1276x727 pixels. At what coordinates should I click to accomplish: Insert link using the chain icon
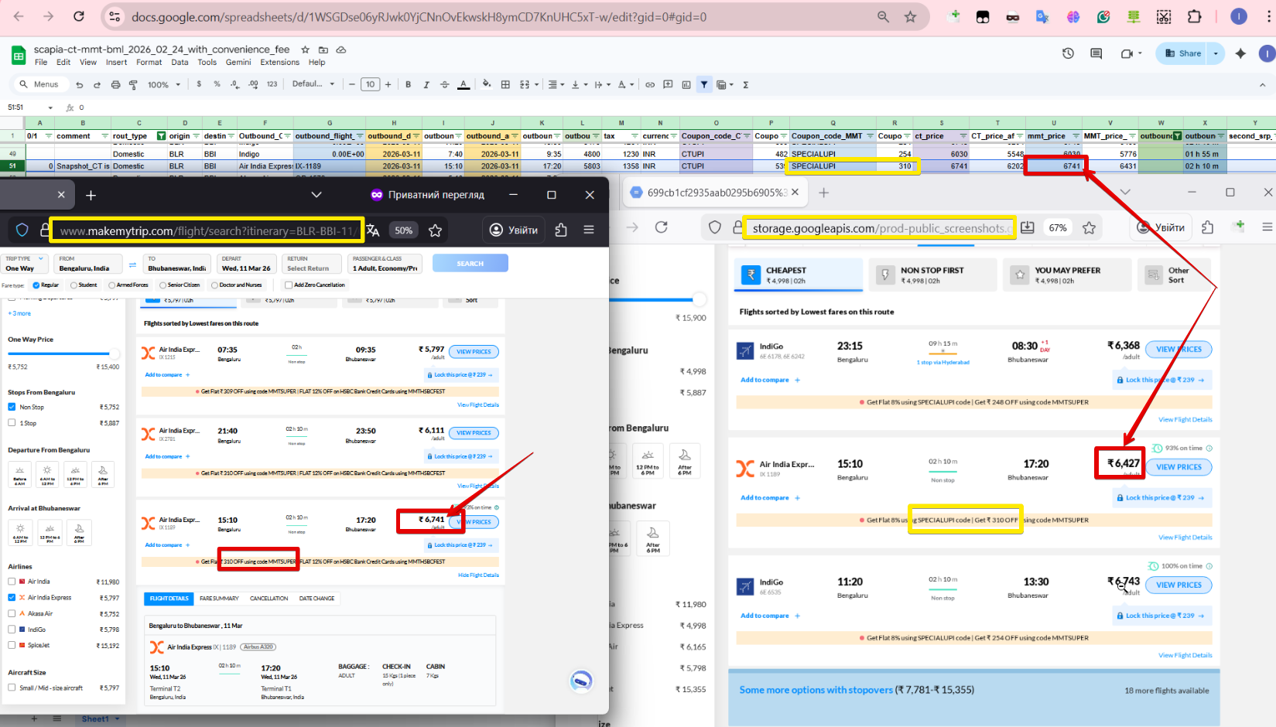click(650, 85)
